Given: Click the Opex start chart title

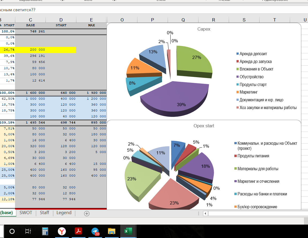Looking at the screenshot, I should point(204,126).
